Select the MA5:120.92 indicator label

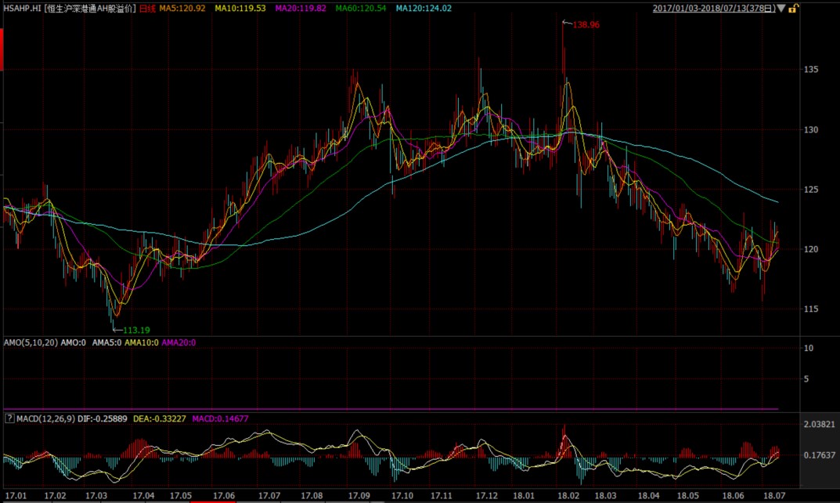pos(182,8)
